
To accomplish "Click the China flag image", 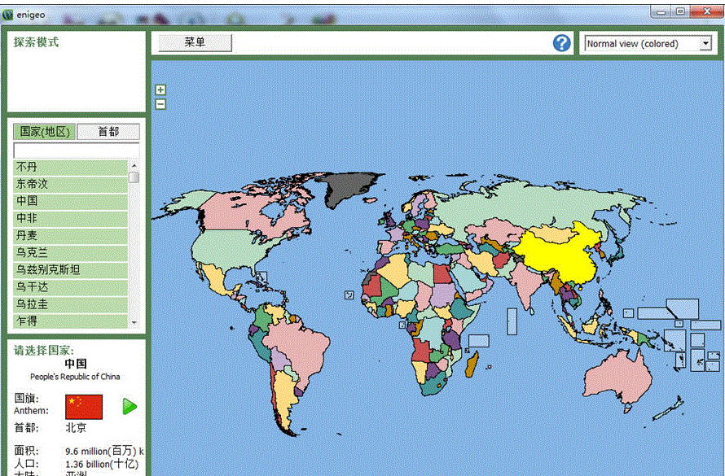I will (84, 406).
